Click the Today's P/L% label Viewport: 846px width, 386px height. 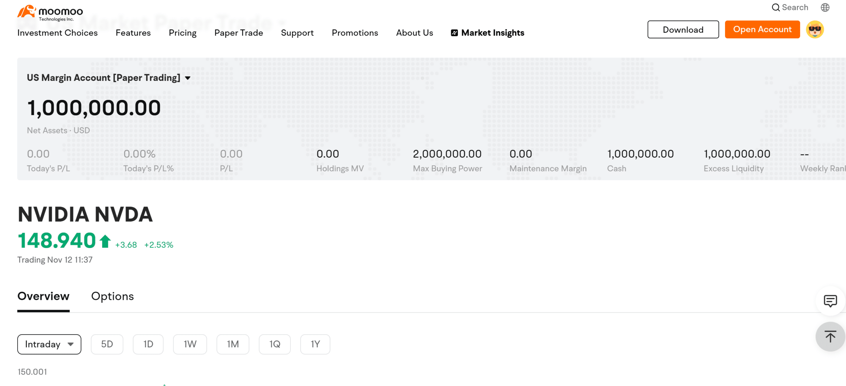click(x=148, y=169)
